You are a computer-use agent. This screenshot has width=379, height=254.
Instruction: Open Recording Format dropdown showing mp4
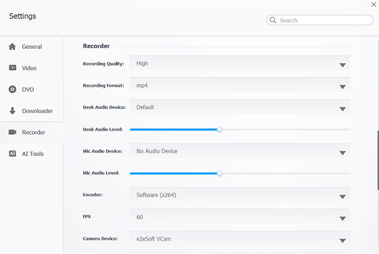click(x=240, y=85)
